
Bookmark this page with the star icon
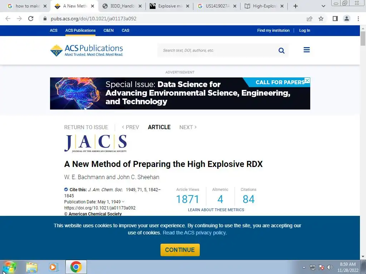321,19
